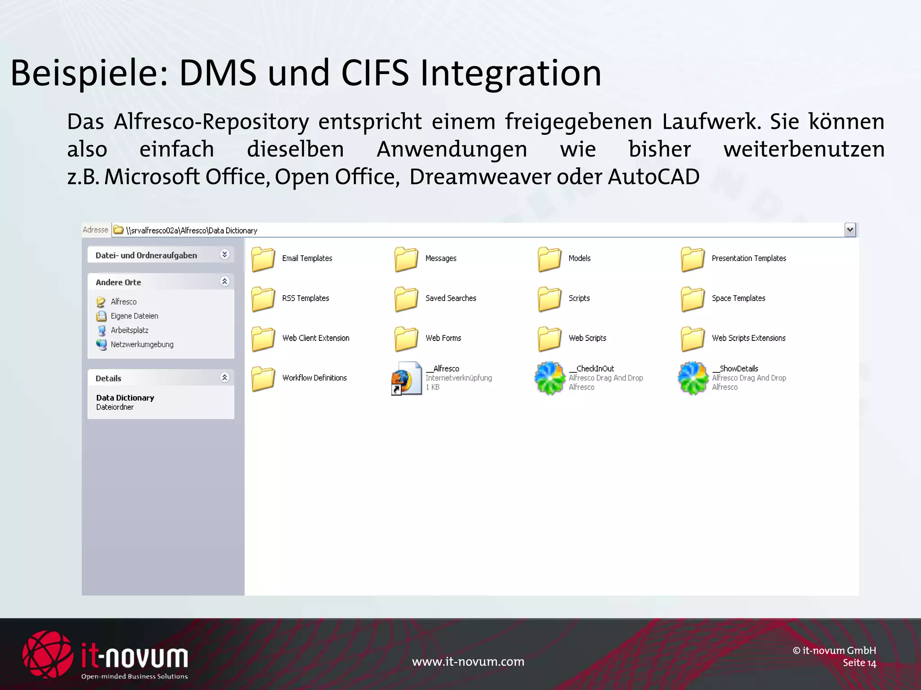This screenshot has width=921, height=690.
Task: Open the Messages folder icon
Action: click(406, 259)
